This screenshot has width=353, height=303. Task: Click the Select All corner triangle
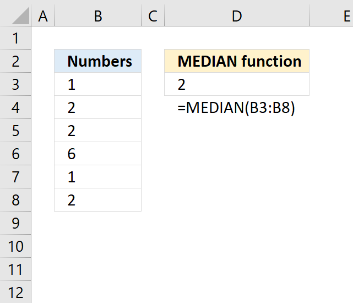[20, 16]
